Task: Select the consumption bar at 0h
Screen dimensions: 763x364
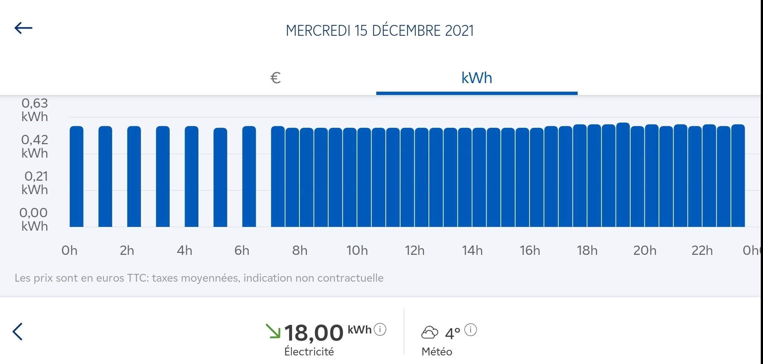Action: (76, 177)
